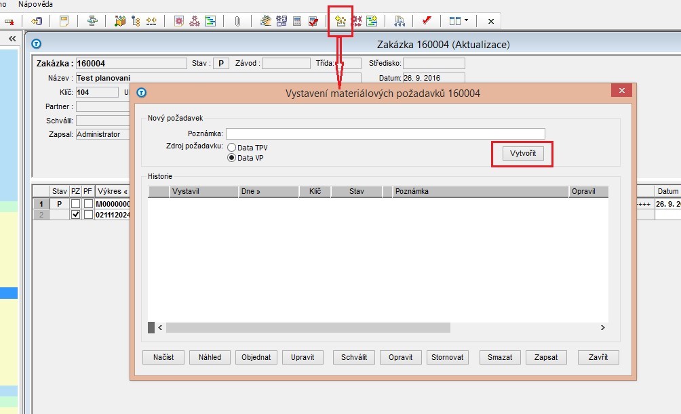Click the Vytvořit button

523,153
